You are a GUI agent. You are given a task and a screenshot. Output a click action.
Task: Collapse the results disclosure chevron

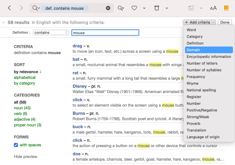(3, 22)
